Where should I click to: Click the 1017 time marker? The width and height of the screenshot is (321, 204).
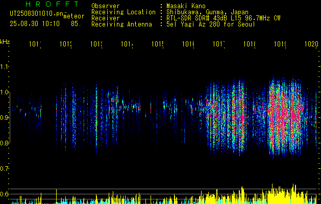tap(219, 44)
